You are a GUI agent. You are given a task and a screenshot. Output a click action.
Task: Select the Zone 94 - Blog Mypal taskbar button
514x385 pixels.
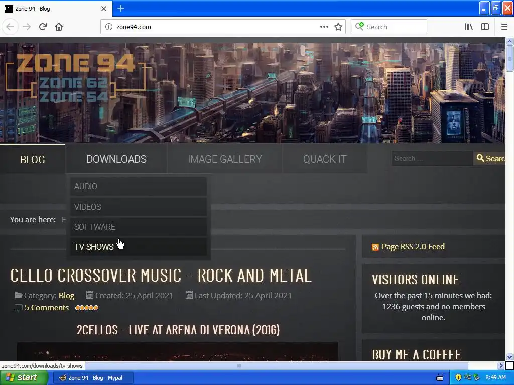93,378
